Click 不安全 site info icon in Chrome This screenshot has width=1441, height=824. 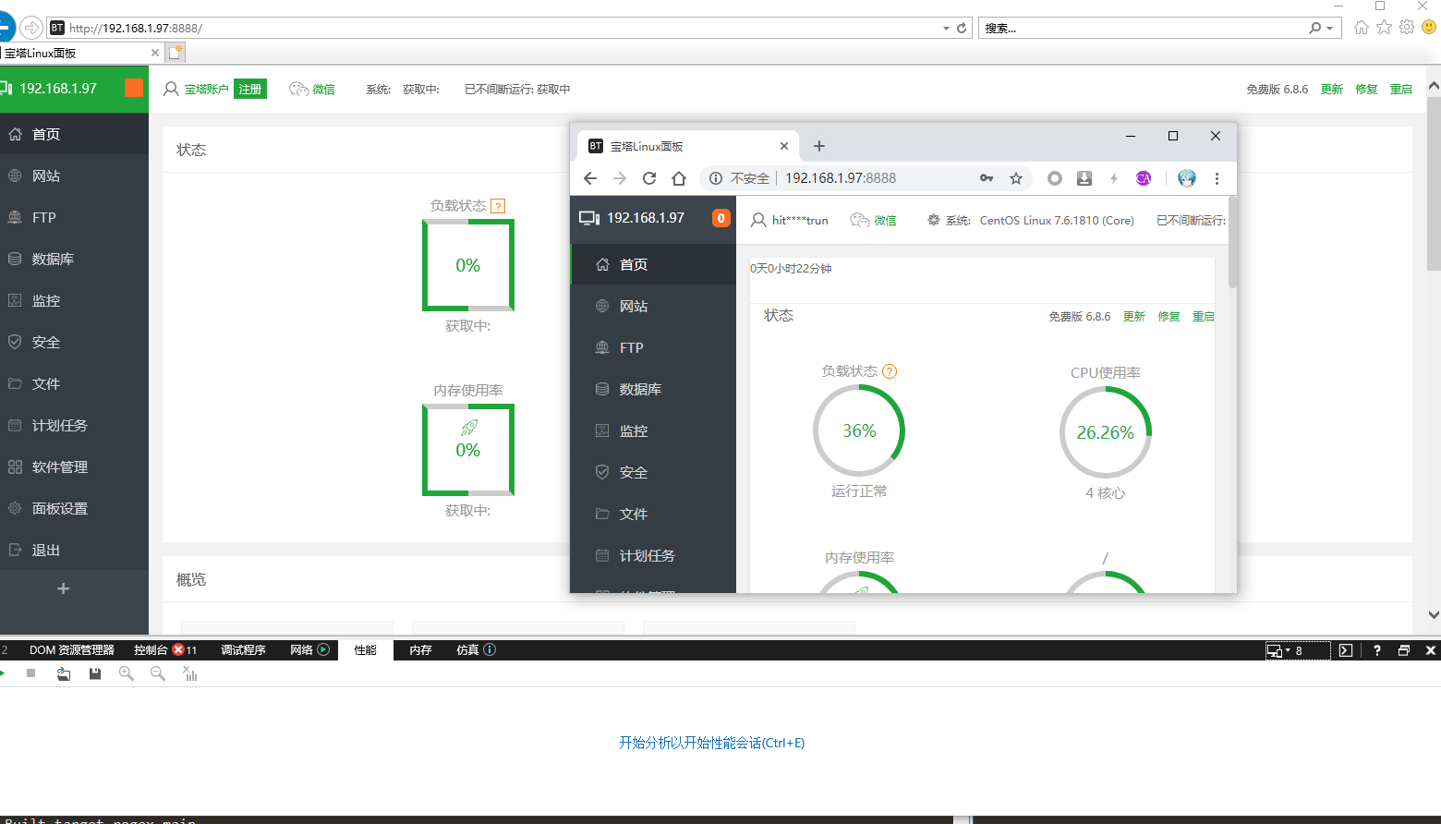[x=716, y=178]
